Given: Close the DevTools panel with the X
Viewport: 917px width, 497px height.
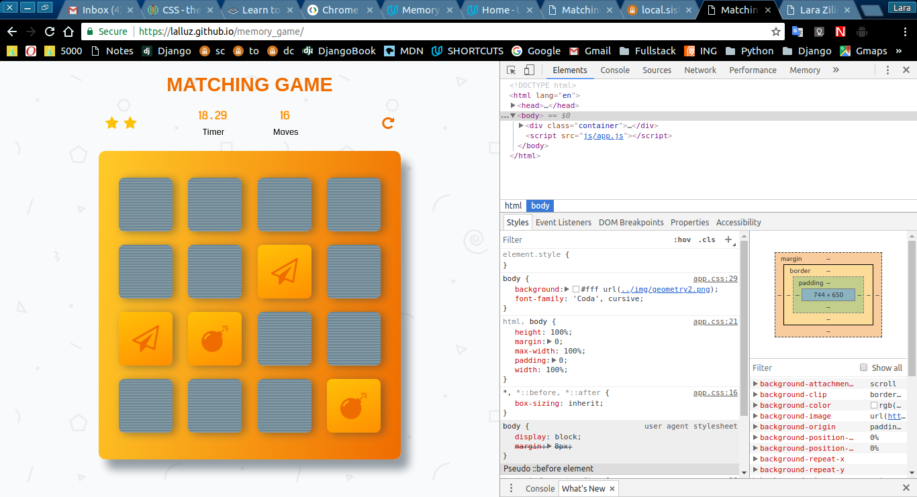Looking at the screenshot, I should pos(906,70).
